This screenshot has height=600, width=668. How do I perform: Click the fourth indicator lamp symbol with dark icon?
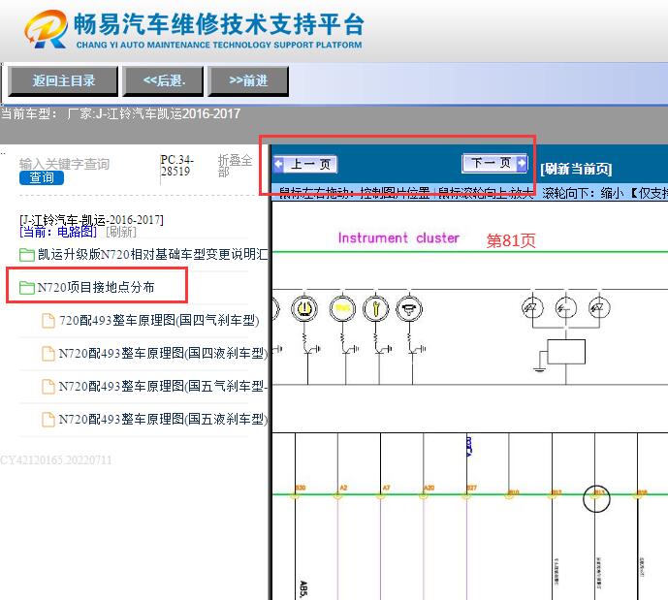tap(409, 308)
